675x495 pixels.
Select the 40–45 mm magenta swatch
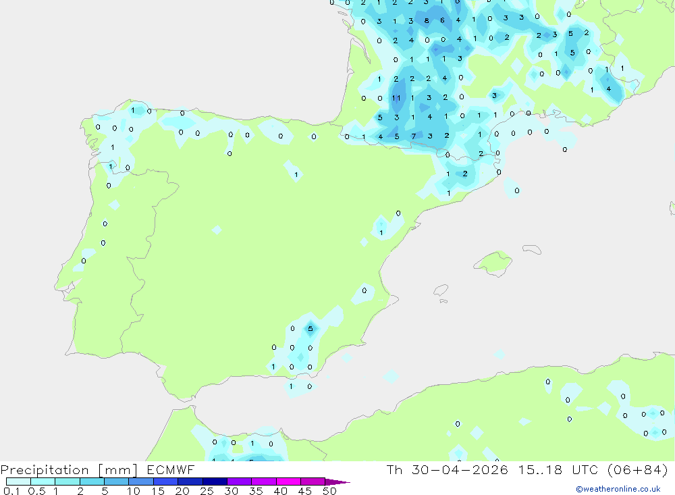pyautogui.click(x=288, y=481)
